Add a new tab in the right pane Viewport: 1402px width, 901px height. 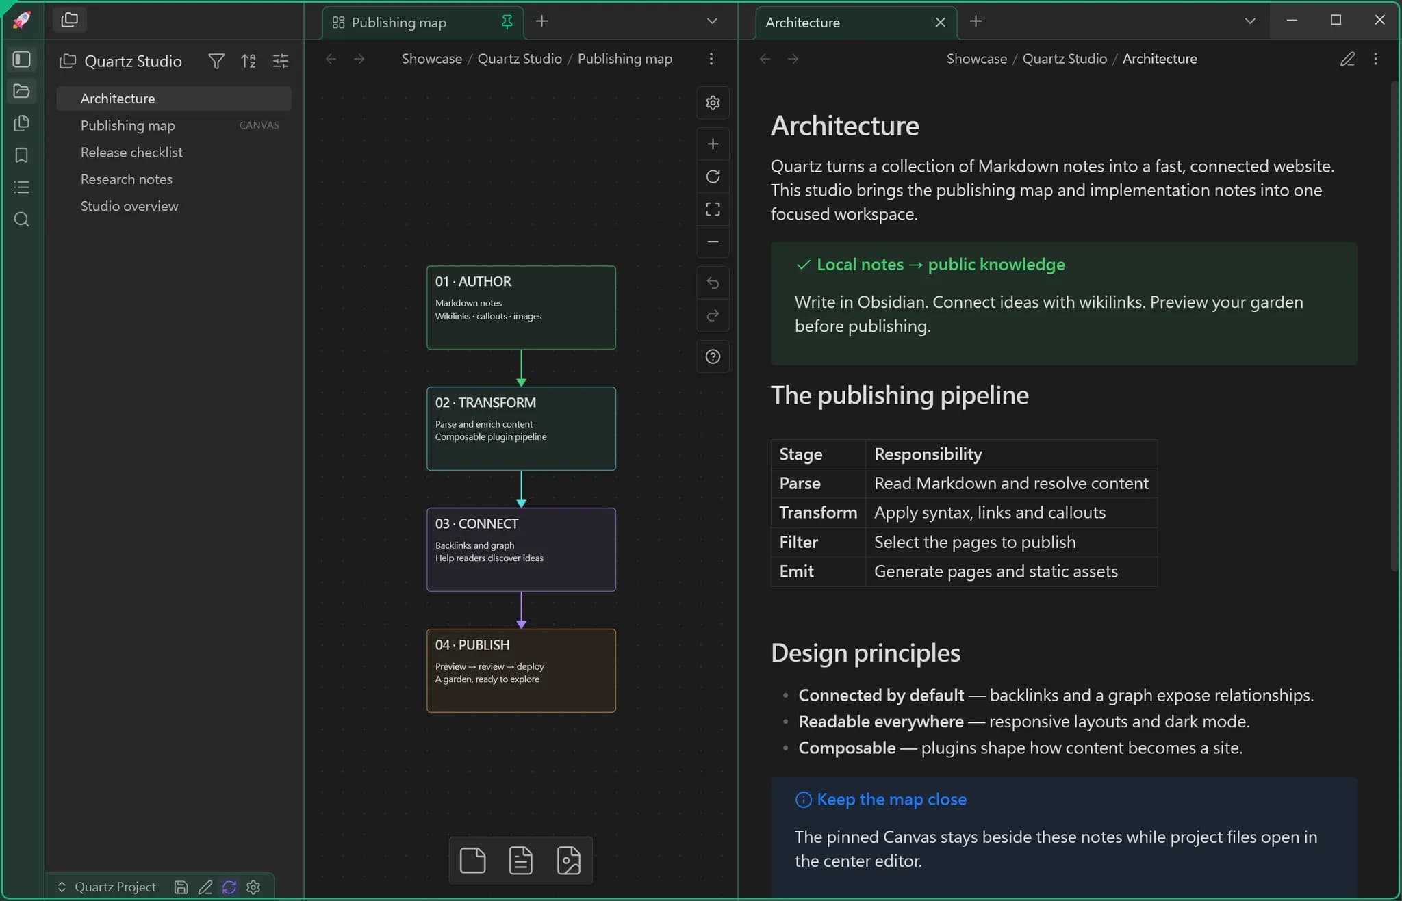(976, 22)
